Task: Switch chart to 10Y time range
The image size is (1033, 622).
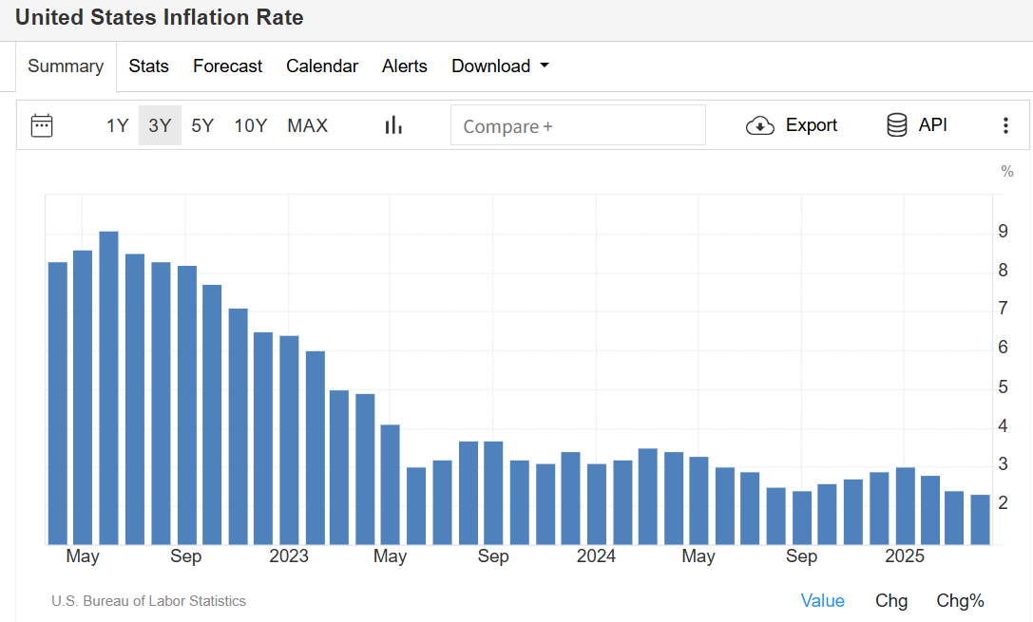Action: click(x=251, y=125)
